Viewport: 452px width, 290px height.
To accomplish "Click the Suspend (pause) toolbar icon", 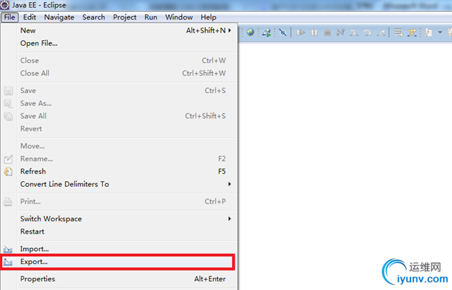I will [x=314, y=33].
